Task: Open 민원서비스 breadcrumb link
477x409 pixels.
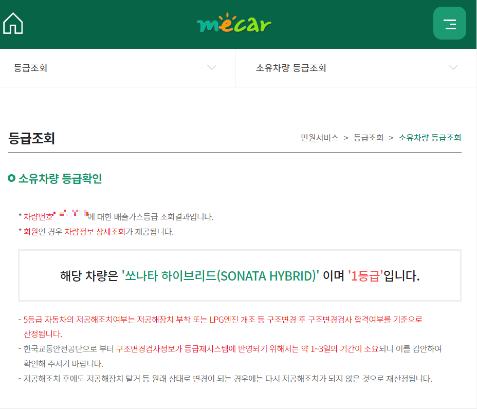Action: (319, 138)
